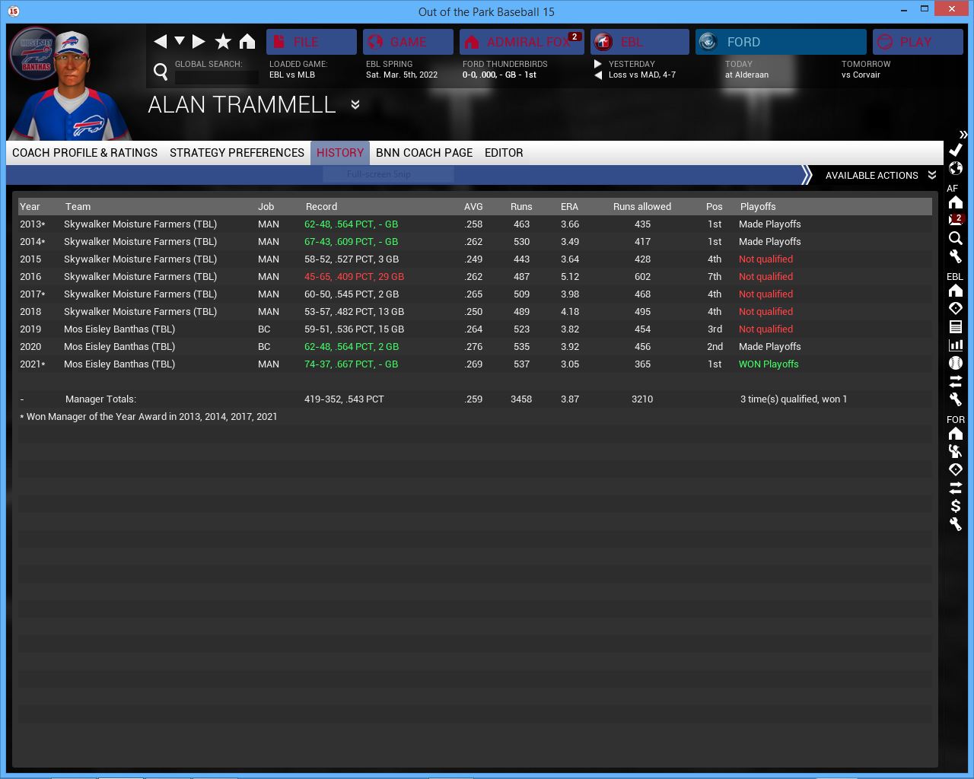
Task: Click the sidebar magnifying glass search icon
Action: (x=956, y=238)
